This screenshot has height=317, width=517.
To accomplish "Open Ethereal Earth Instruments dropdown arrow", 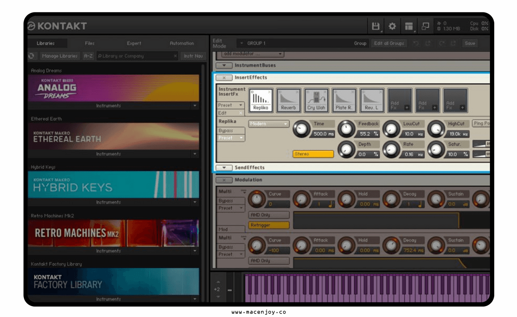I will pyautogui.click(x=195, y=154).
